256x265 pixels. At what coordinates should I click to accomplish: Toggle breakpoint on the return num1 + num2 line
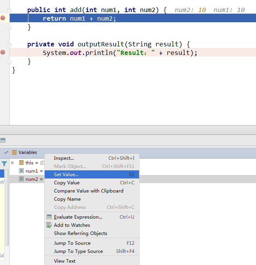(3, 18)
